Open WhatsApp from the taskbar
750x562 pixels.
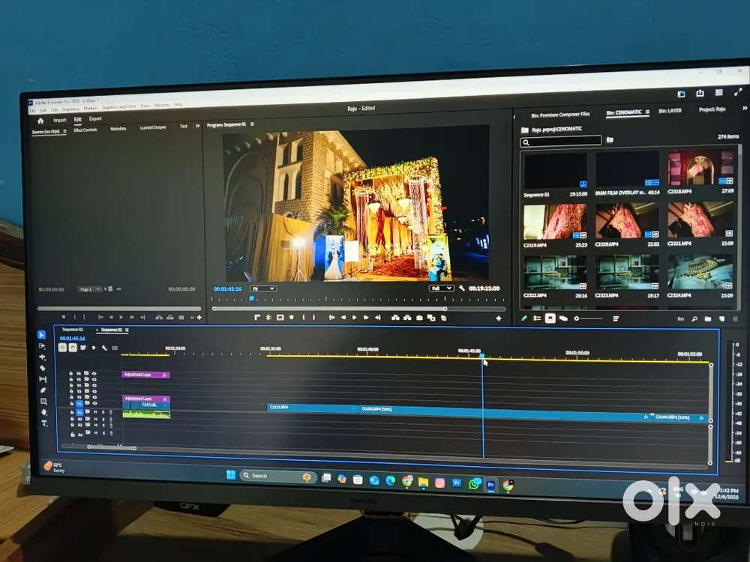point(474,482)
